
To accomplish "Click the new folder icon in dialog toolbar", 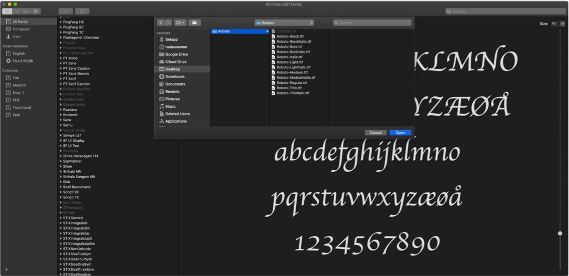I will coord(195,22).
